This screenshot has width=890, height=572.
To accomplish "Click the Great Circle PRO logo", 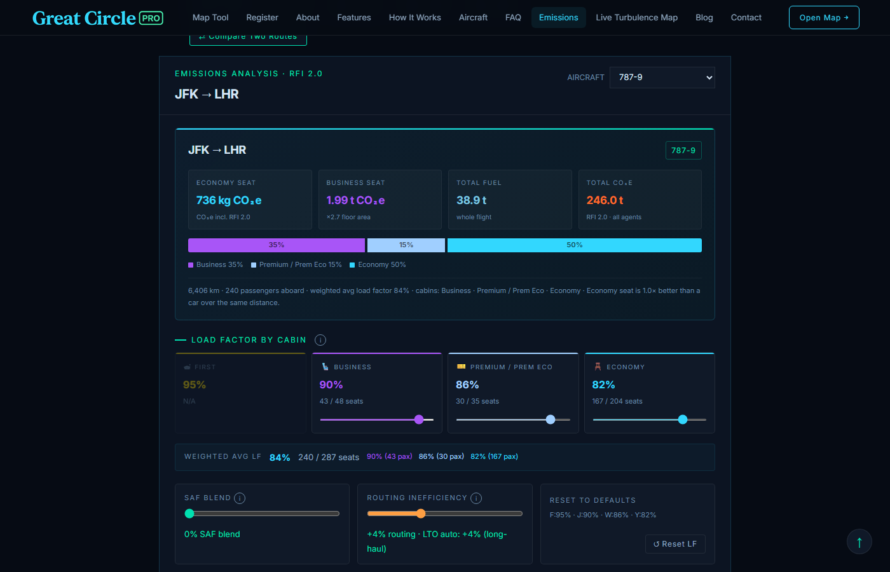I will pyautogui.click(x=98, y=18).
